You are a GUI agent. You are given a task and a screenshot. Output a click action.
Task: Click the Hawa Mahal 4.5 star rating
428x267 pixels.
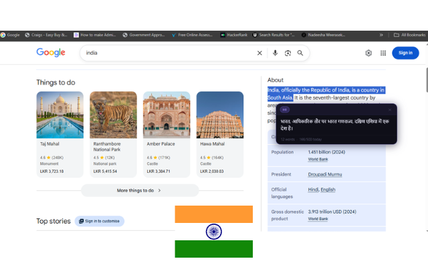coord(212,158)
